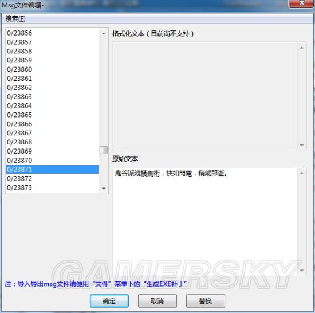Viewport: 315px width, 313px height.
Task: Select list entry 0/23873
Action: click(x=52, y=187)
